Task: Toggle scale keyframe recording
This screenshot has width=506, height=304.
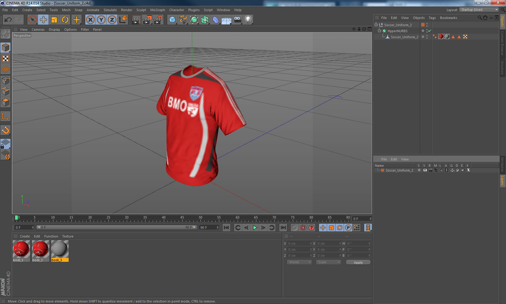Action: (331, 228)
